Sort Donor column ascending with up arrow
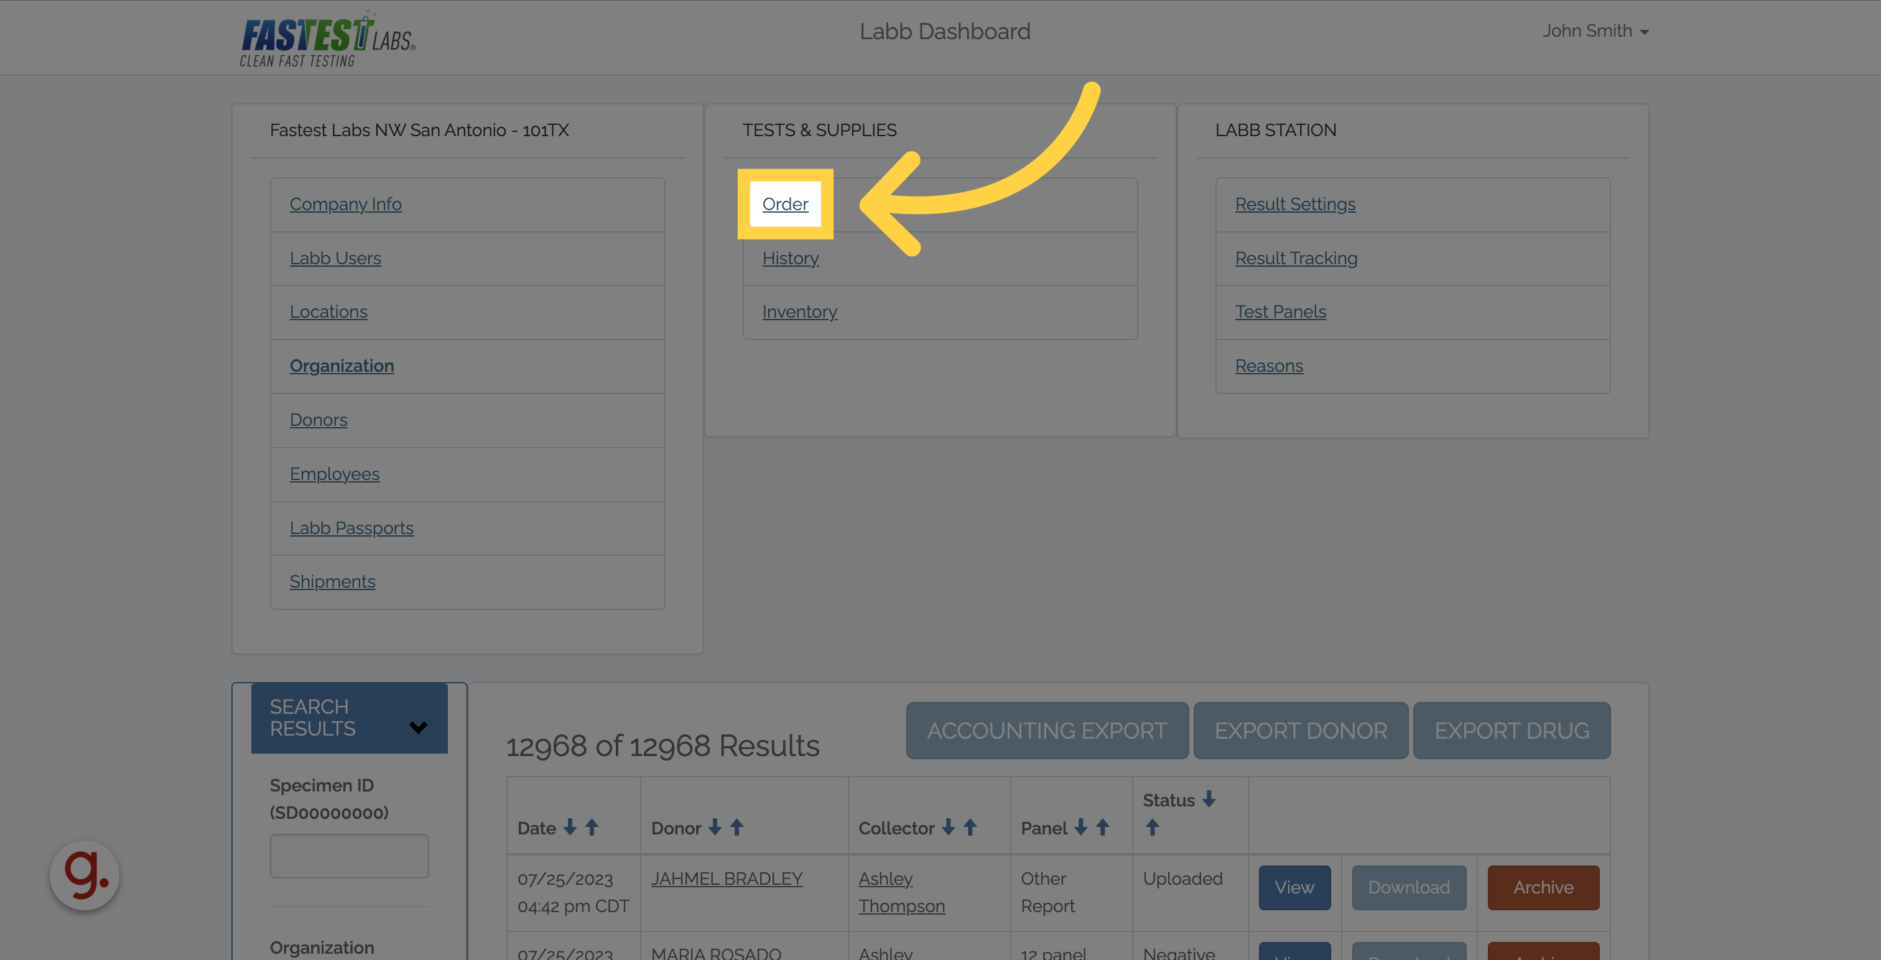This screenshot has height=960, width=1881. 736,827
